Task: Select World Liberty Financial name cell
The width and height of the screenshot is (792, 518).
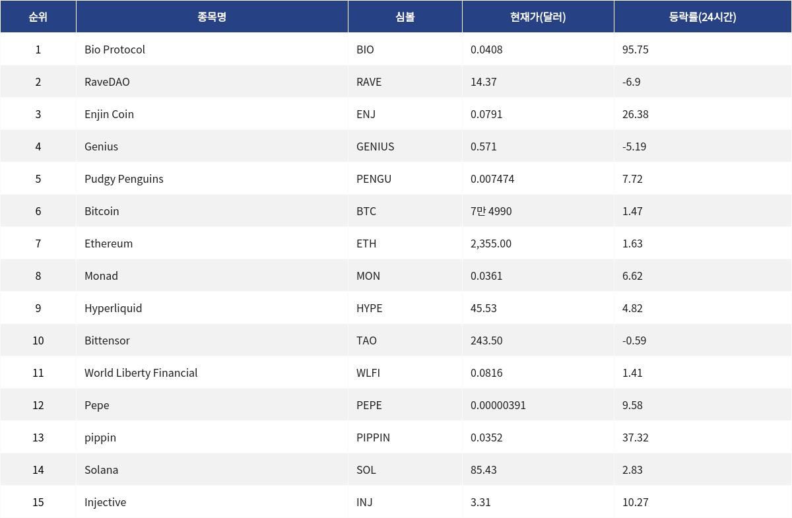Action: [141, 373]
